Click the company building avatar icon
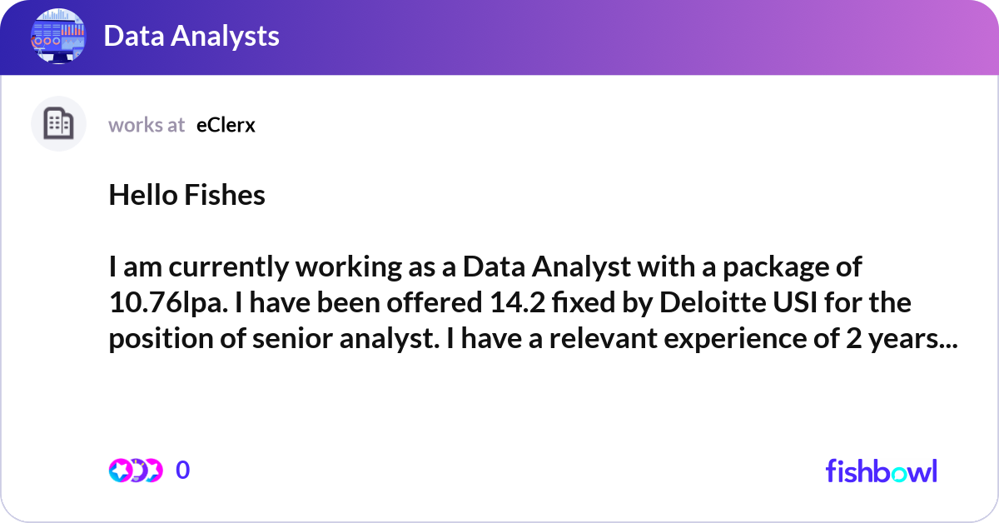999x523 pixels. (58, 124)
